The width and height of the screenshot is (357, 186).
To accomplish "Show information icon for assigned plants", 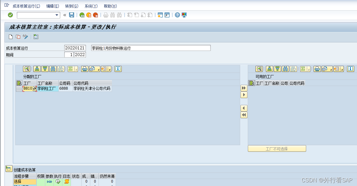I will pyautogui.click(x=118, y=69).
